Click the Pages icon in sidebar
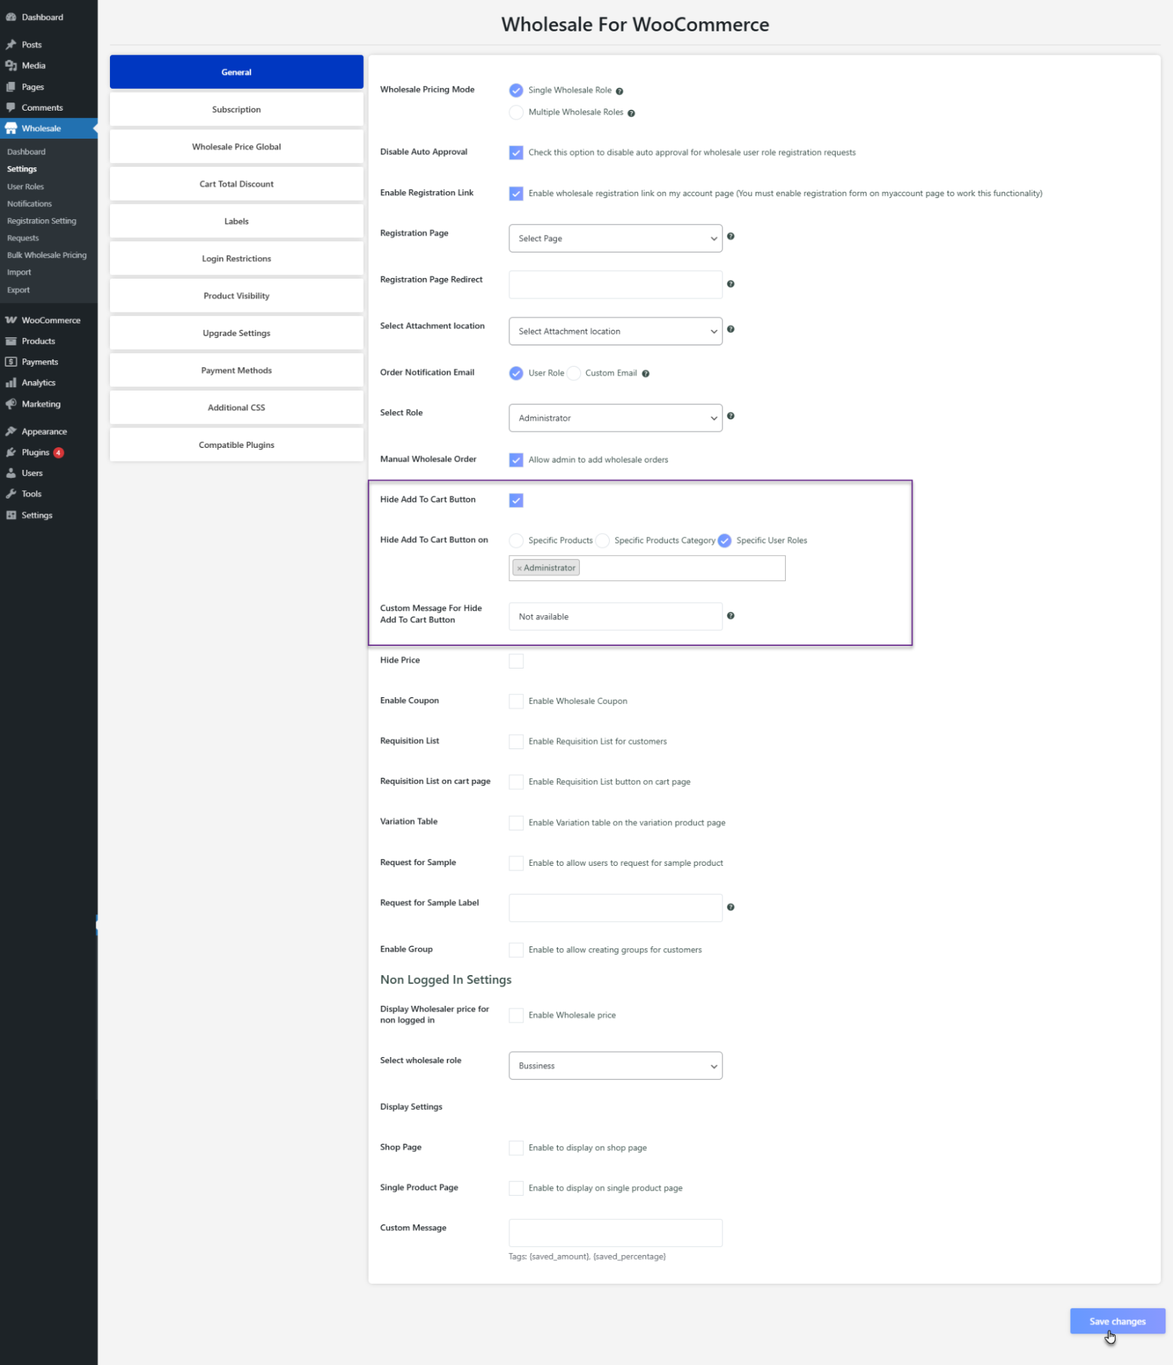This screenshot has width=1173, height=1365. [11, 87]
